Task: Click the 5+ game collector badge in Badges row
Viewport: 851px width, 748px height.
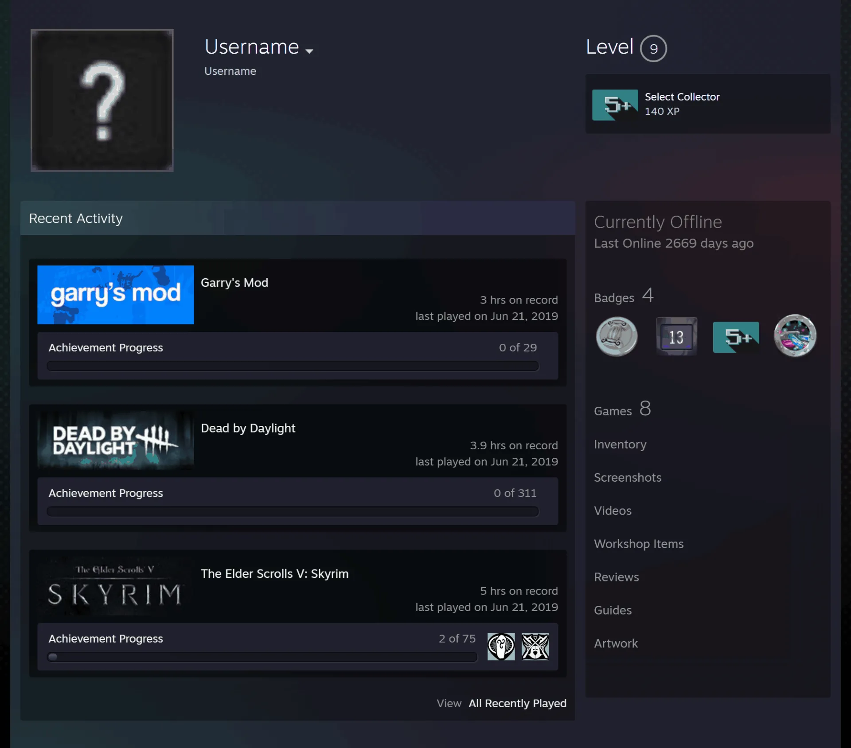Action: [x=736, y=337]
